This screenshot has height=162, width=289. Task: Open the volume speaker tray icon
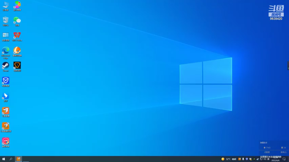[265, 159]
